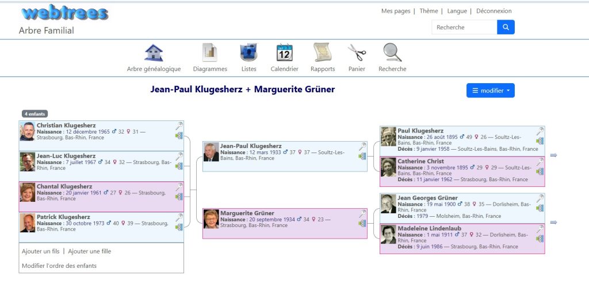Screen dimensions: 589x285
Task: Click arrow to Jean Georges Grüner's parents family
Action: click(553, 222)
